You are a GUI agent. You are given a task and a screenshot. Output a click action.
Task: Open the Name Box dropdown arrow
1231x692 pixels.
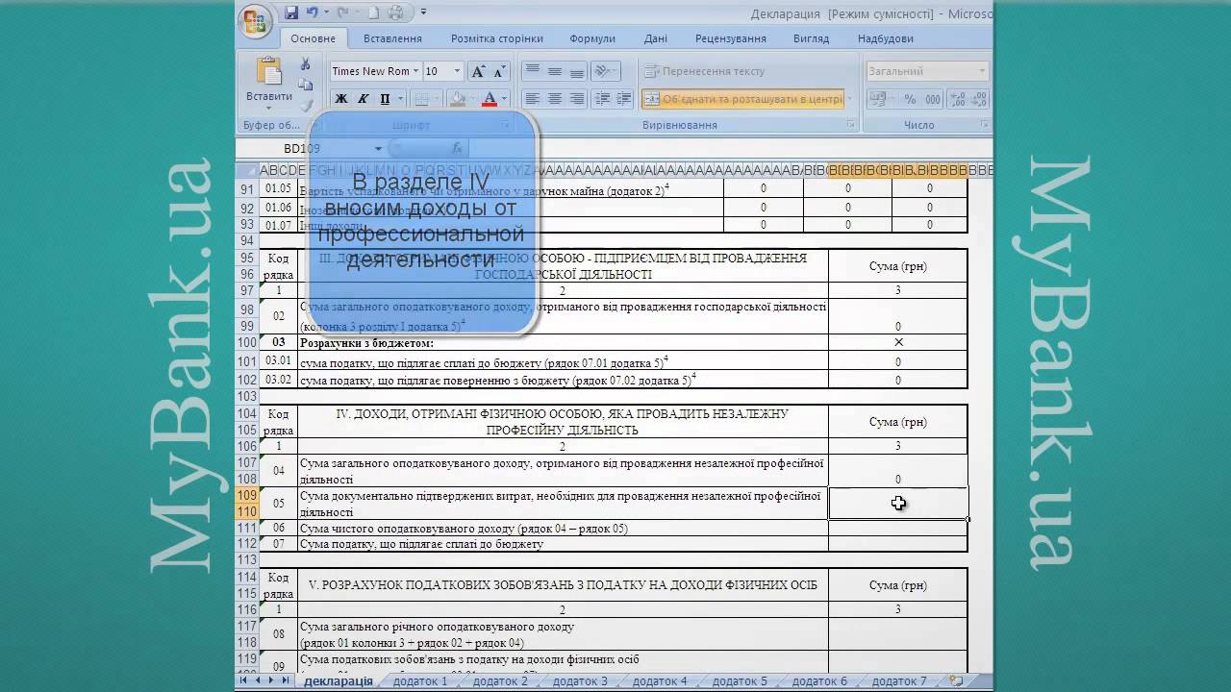tap(378, 148)
